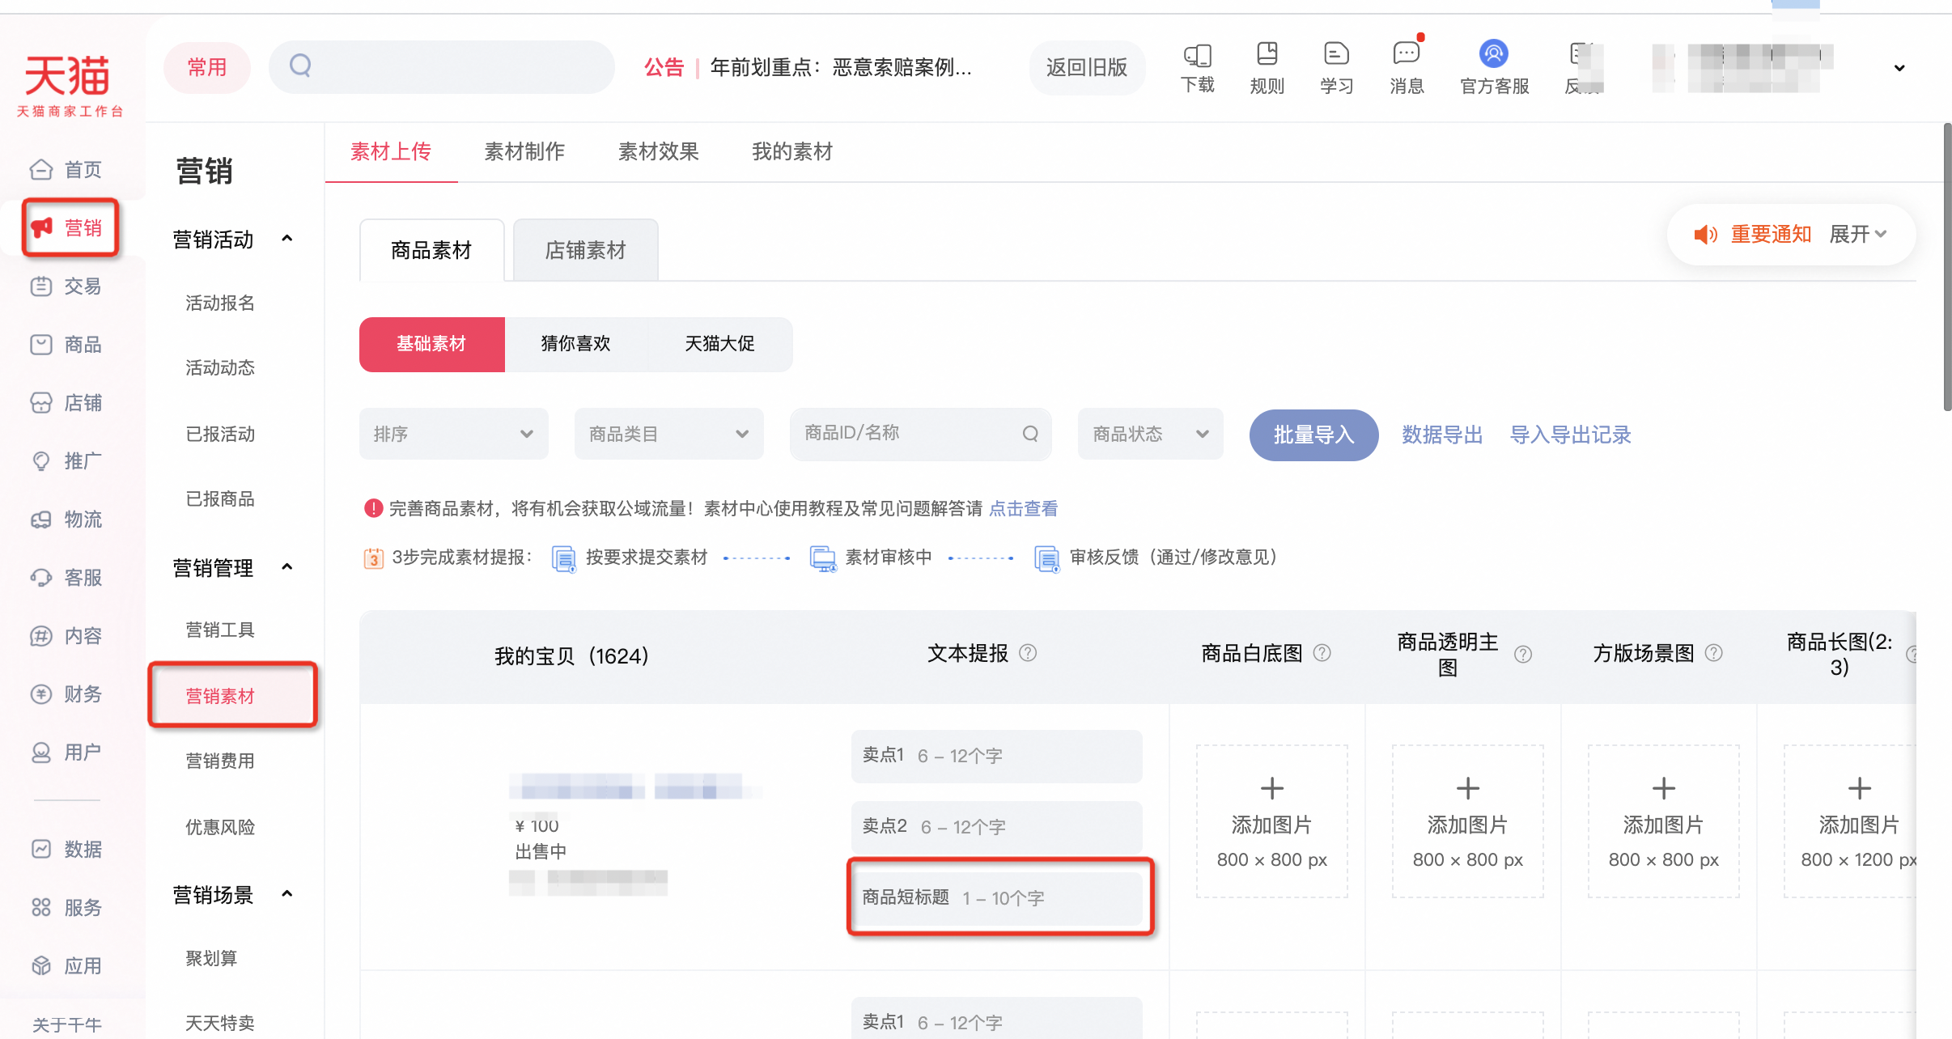The width and height of the screenshot is (1952, 1039).
Task: Select the 猜你喜欢 segment
Action: tap(575, 344)
